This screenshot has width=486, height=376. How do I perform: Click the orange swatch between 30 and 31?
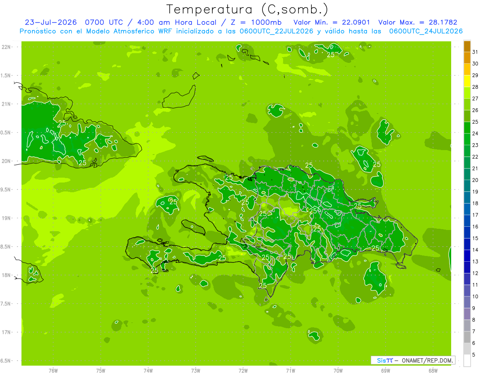click(x=467, y=58)
